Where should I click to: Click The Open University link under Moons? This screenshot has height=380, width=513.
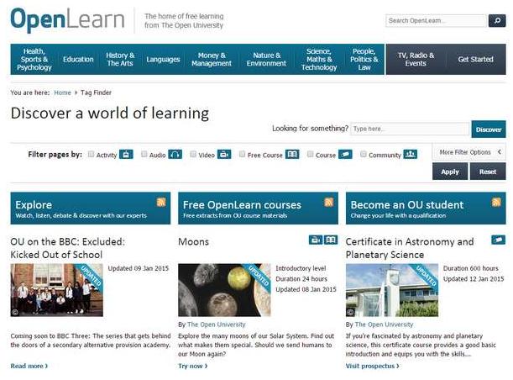[x=217, y=325]
